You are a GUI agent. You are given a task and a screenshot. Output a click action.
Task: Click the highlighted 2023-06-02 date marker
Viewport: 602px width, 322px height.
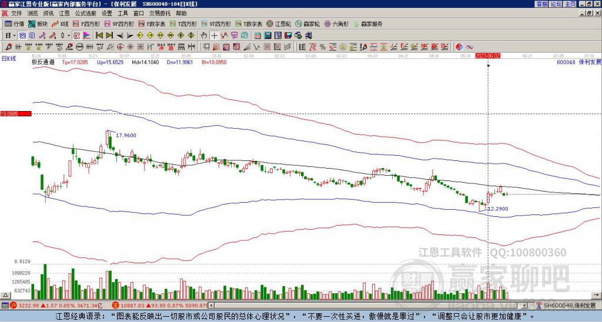487,56
